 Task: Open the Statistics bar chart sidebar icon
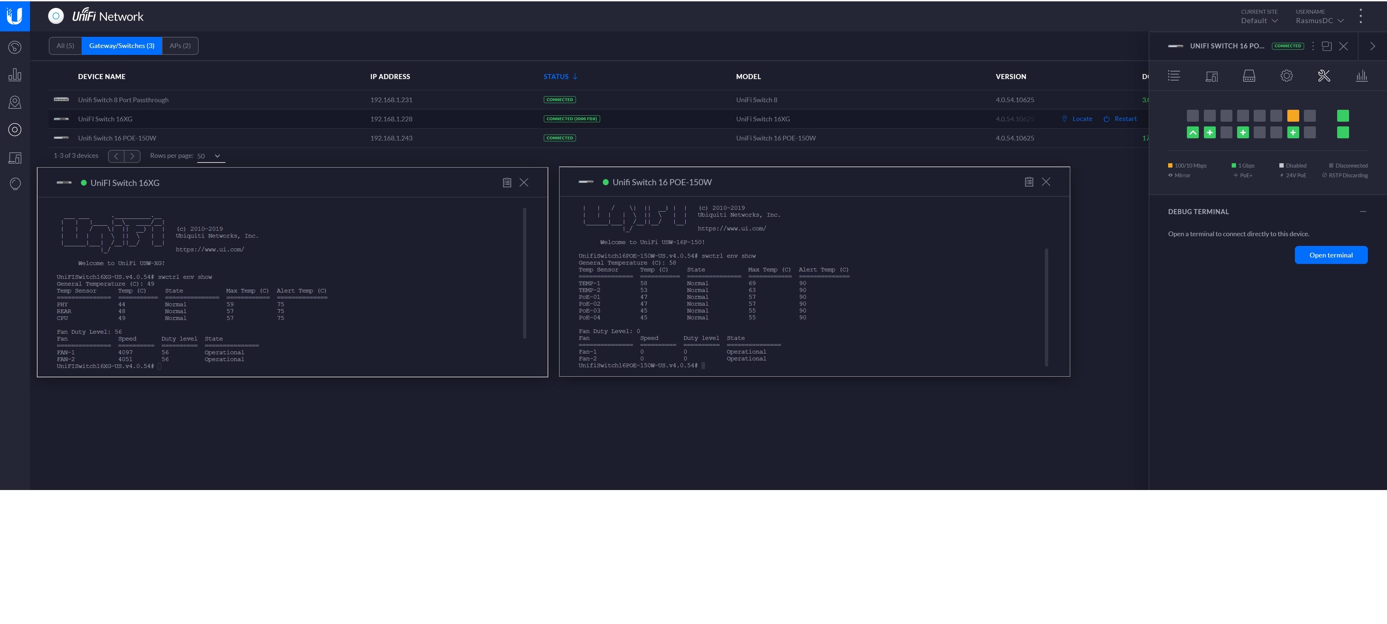coord(15,75)
